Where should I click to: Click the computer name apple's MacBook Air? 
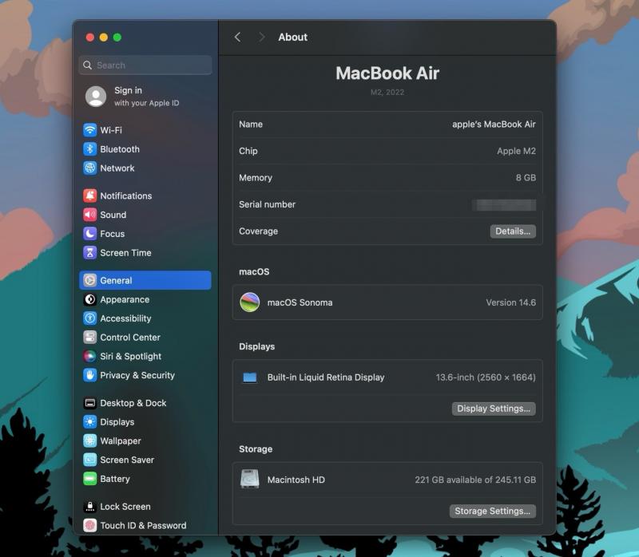point(494,124)
